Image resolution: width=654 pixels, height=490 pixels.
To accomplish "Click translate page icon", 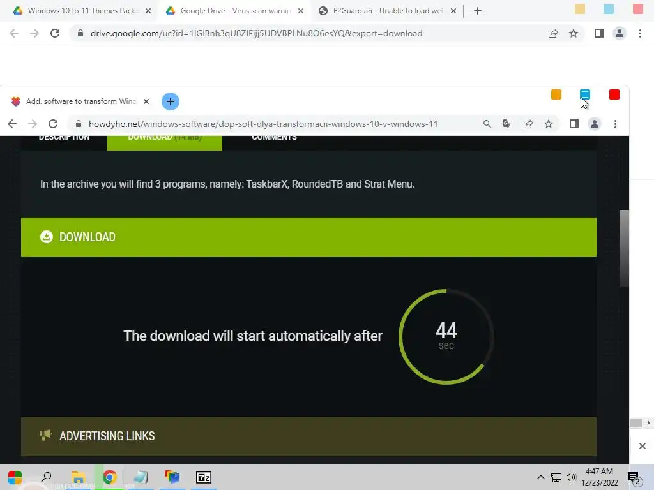I will click(x=508, y=124).
